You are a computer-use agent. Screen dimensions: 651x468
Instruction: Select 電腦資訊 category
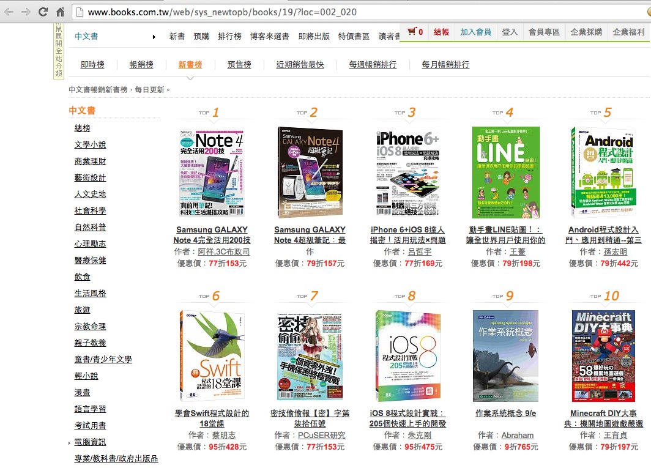point(90,442)
